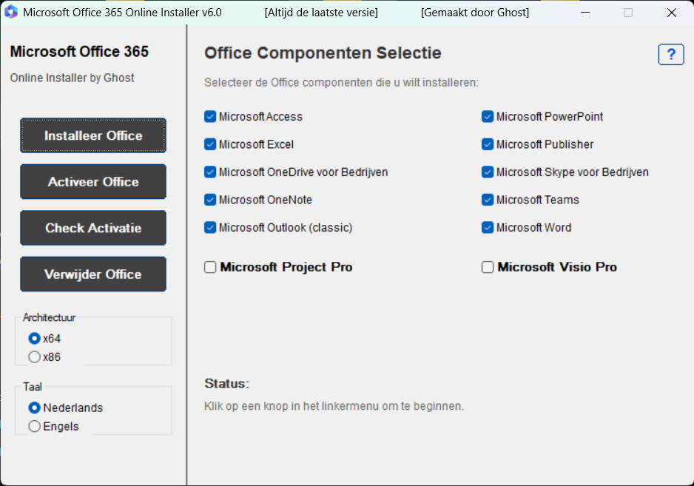Click the 'Status:' label
The width and height of the screenshot is (694, 486).
click(226, 383)
